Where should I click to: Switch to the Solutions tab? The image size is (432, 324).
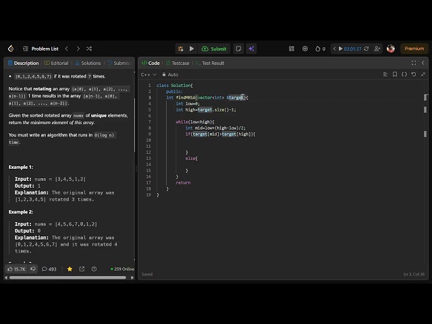click(88, 63)
